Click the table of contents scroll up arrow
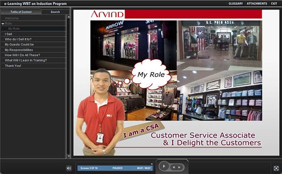Image resolution: width=282 pixels, height=174 pixels. point(69,17)
